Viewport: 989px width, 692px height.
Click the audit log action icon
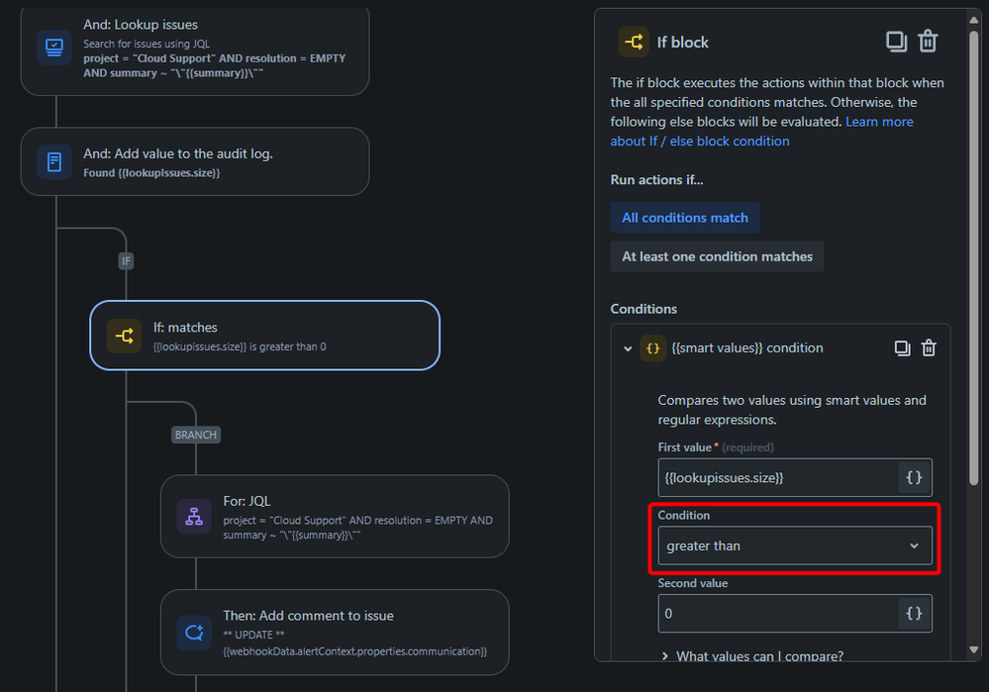pos(54,161)
